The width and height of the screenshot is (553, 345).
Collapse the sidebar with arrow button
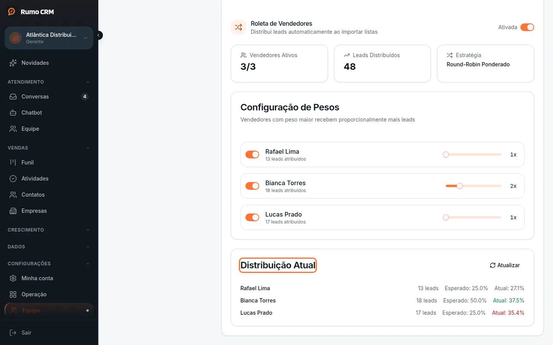click(99, 35)
